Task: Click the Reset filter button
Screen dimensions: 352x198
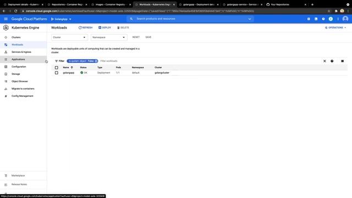Action: coord(136,37)
